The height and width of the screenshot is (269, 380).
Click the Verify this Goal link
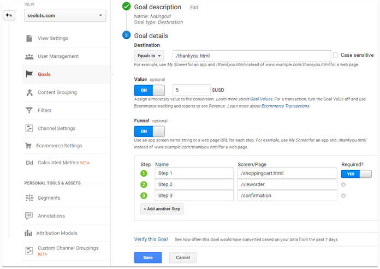pyautogui.click(x=151, y=239)
